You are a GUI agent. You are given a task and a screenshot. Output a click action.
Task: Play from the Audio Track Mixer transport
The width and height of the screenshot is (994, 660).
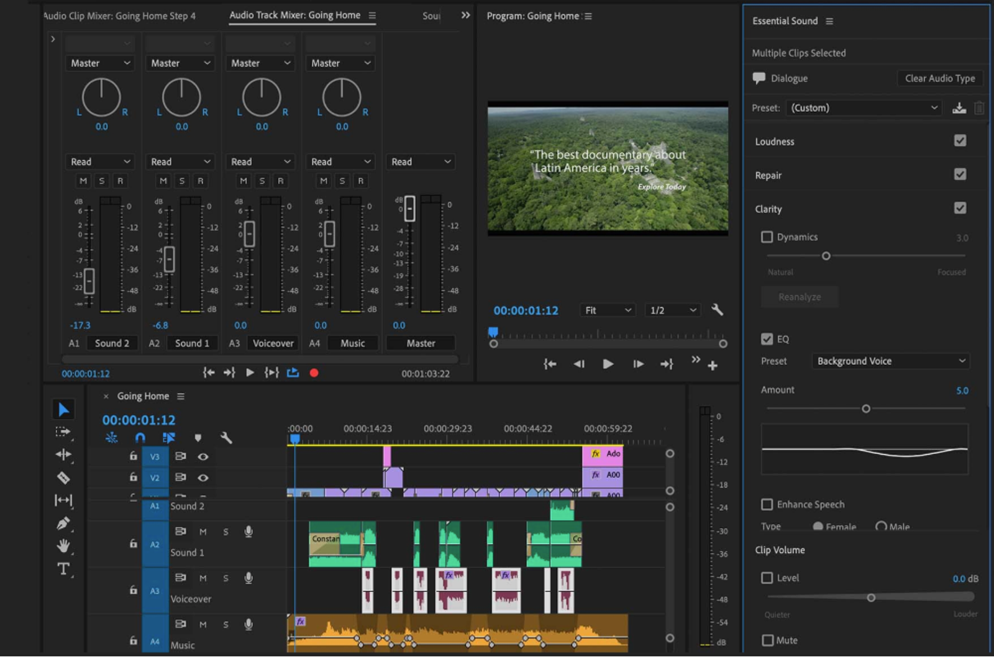tap(250, 373)
